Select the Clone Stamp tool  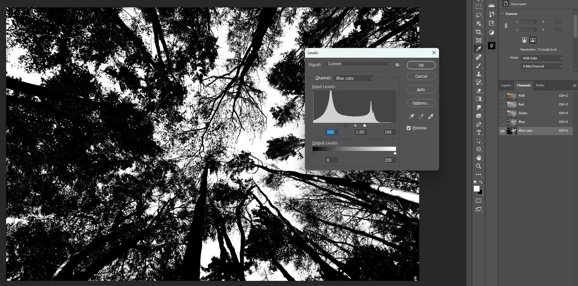[x=479, y=74]
